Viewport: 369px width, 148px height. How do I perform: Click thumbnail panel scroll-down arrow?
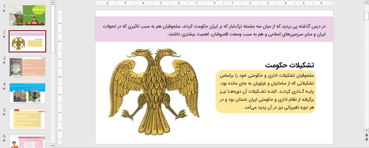53,146
